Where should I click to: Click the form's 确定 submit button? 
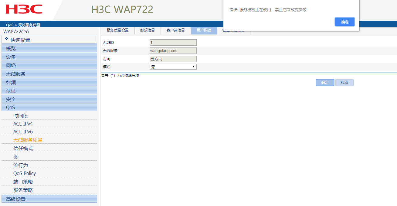point(325,83)
